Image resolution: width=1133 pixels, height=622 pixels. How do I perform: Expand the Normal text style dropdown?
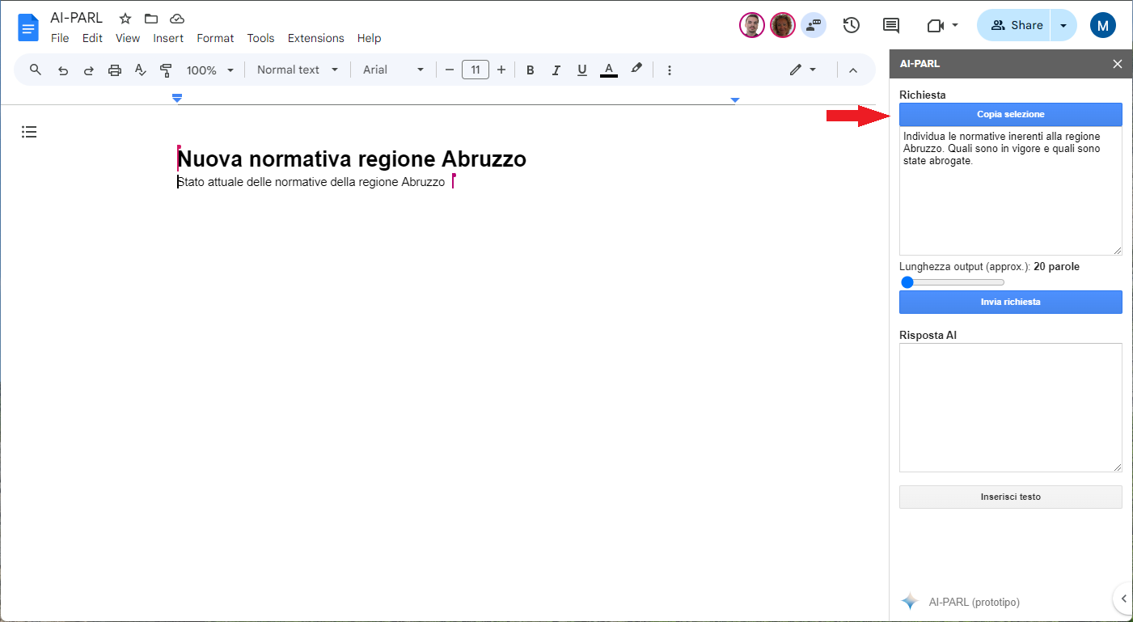click(x=297, y=70)
